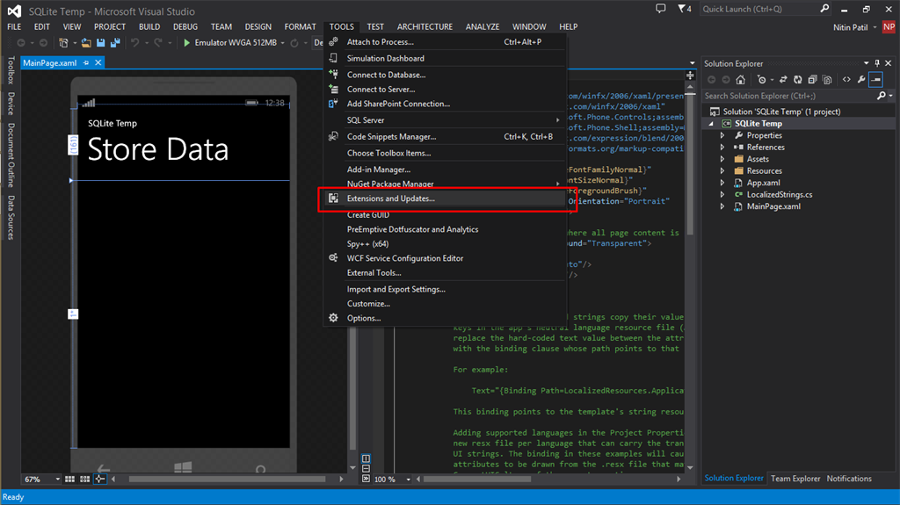Click the Save All toolbar icon
Image resolution: width=900 pixels, height=505 pixels.
click(115, 42)
